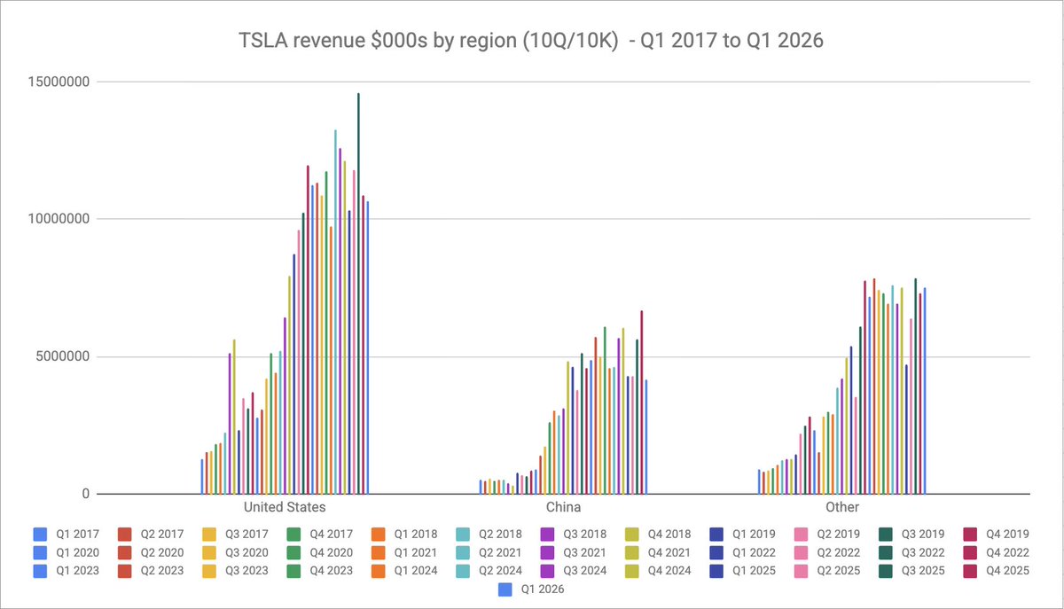Click the tallest bar in China group

click(641, 402)
